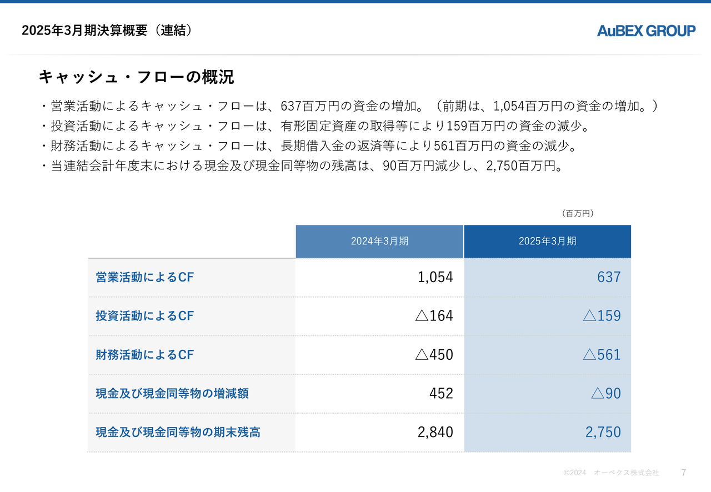Image resolution: width=711 pixels, height=492 pixels.
Task: Click the row label 現金及び現金同等物の増減額
Action: [172, 394]
